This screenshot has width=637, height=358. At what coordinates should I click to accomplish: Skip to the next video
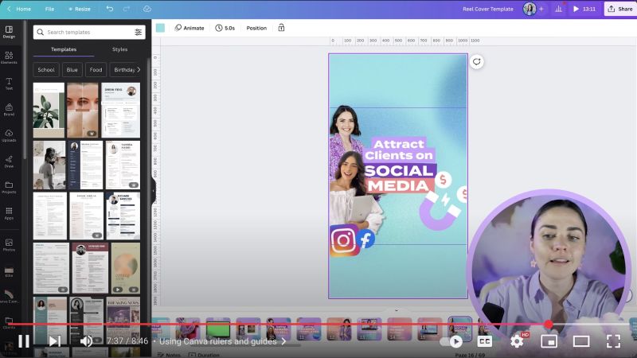[x=55, y=341]
